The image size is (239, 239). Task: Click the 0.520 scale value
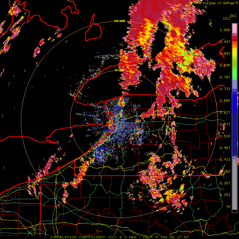click(225, 136)
